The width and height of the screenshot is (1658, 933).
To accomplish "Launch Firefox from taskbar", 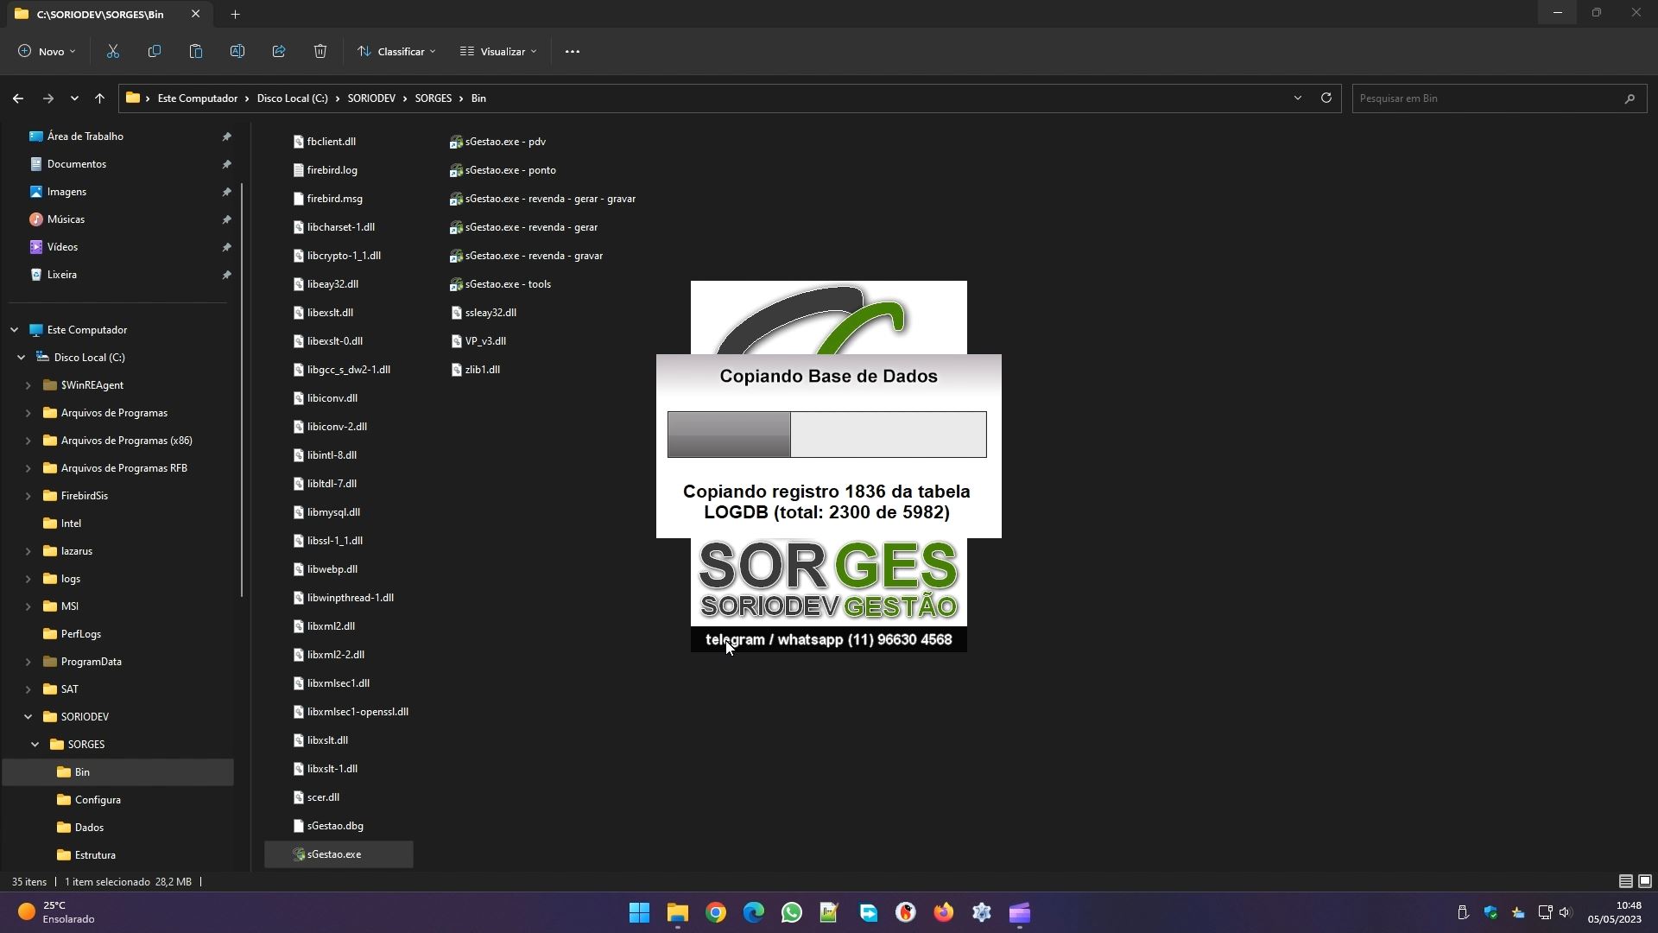I will (944, 913).
